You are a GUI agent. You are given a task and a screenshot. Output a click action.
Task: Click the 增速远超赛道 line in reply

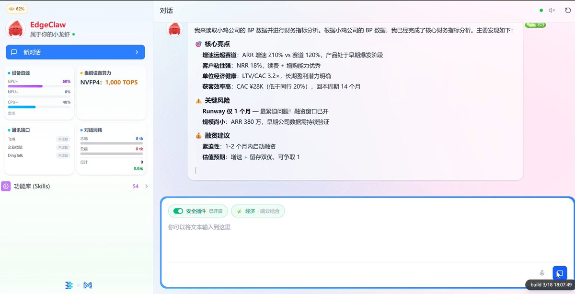click(293, 55)
